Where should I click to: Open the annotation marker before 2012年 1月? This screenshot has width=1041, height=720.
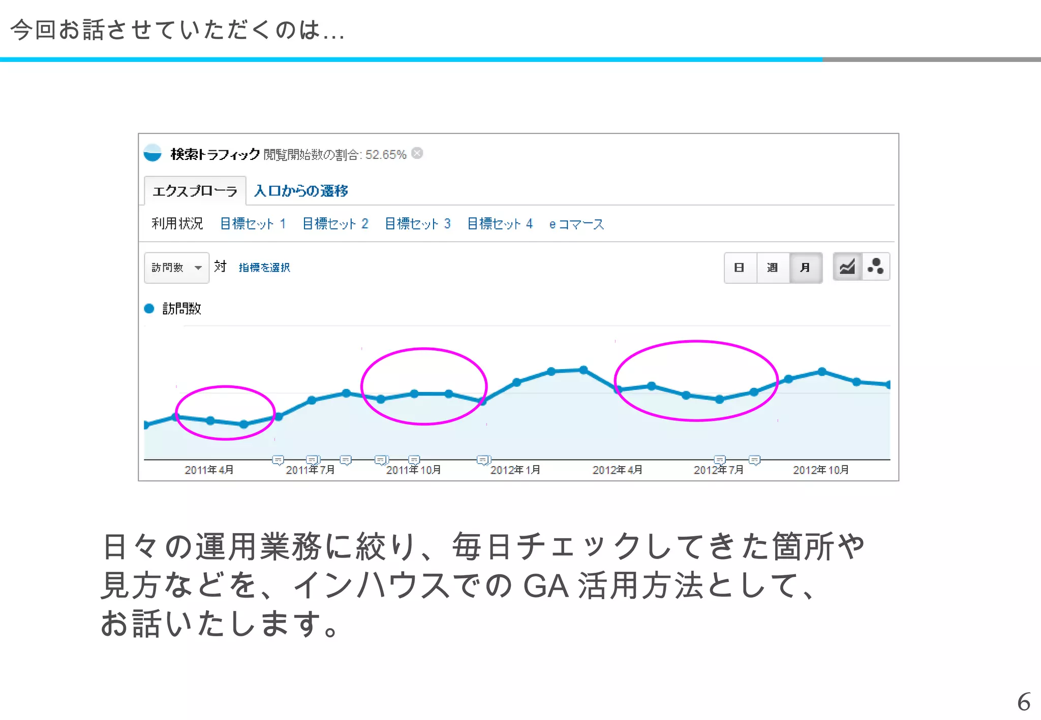click(x=483, y=460)
